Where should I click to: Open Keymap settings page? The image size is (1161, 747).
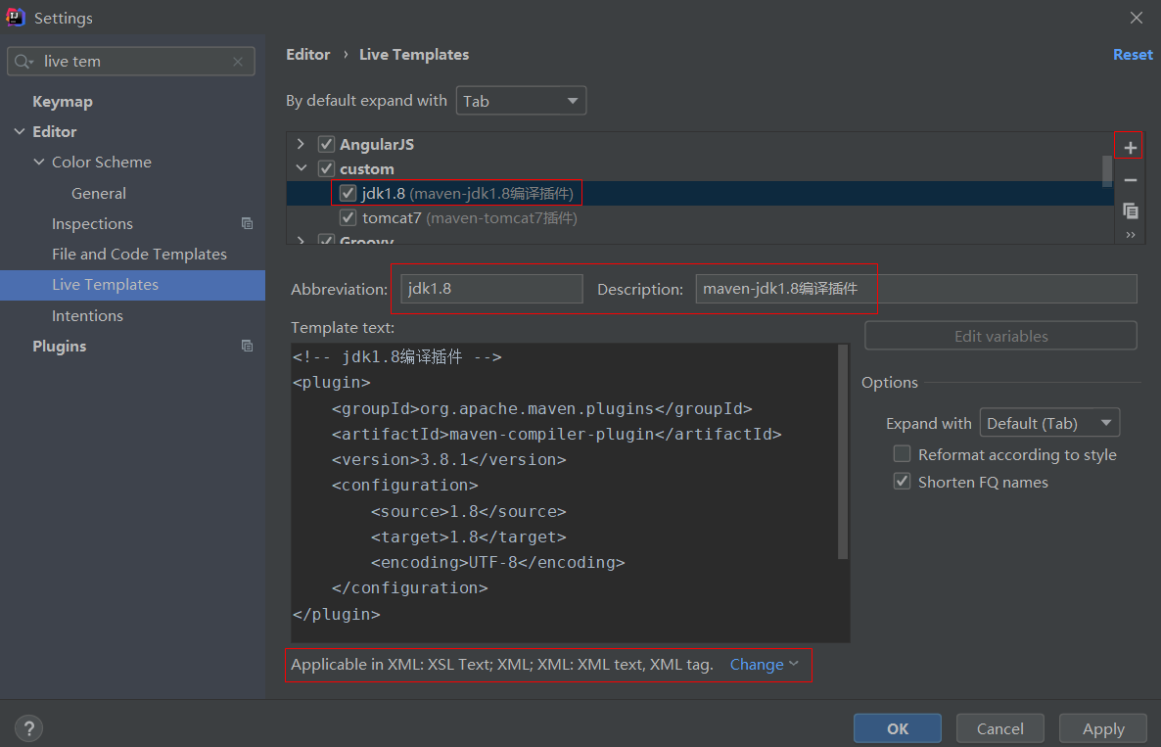[x=63, y=102]
